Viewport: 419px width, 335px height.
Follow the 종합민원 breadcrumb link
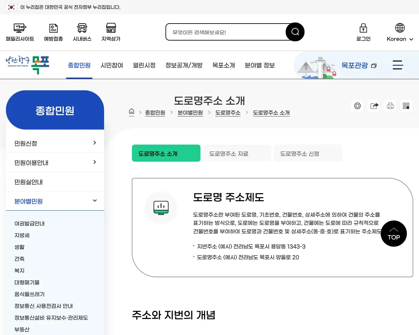click(x=155, y=112)
